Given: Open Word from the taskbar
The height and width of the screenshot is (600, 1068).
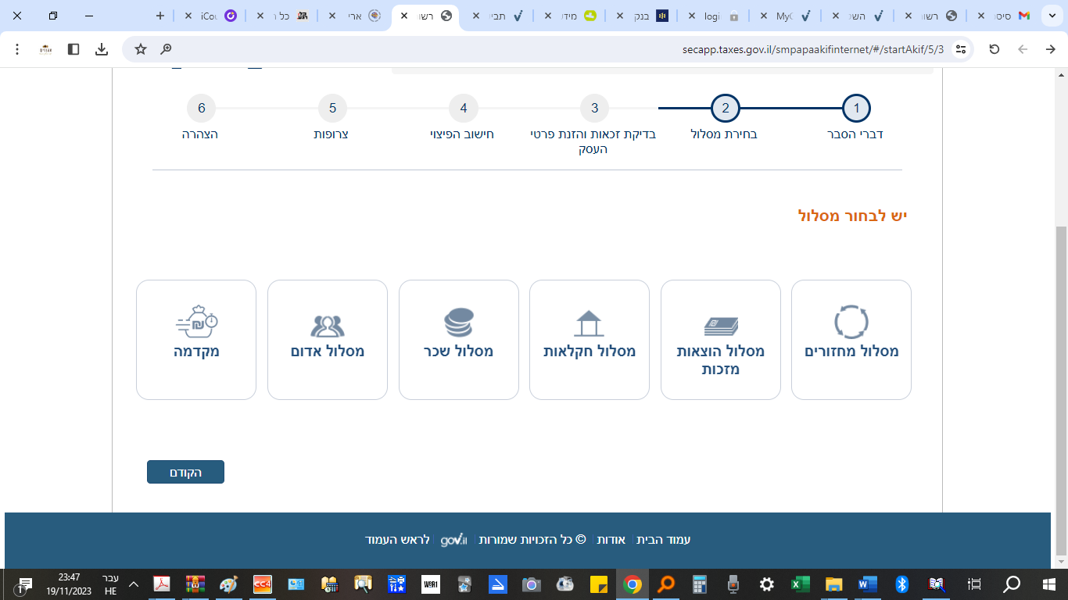Looking at the screenshot, I should 868,584.
